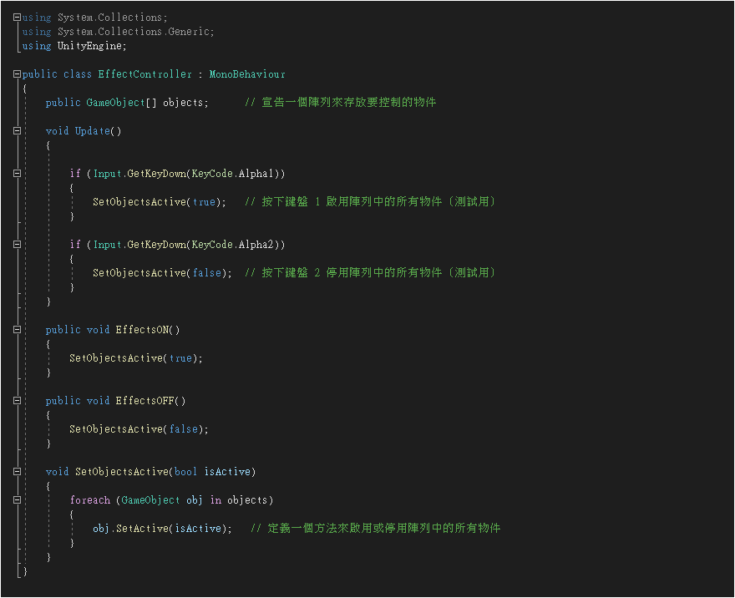Click the comment after objects array declaration
Screen dimensions: 735x598
[340, 103]
